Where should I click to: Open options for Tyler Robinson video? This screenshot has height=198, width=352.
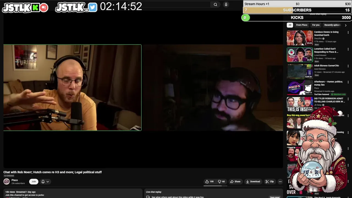click(348, 99)
